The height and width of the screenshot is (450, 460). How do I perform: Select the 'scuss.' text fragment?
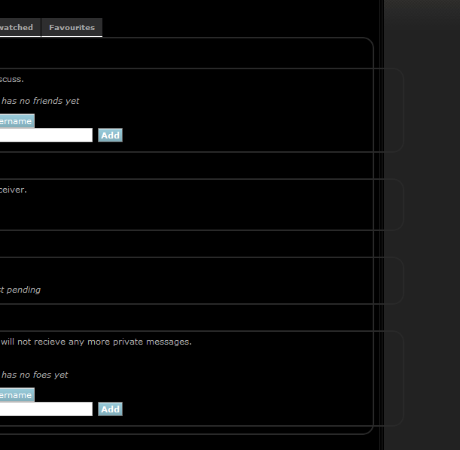pos(12,79)
